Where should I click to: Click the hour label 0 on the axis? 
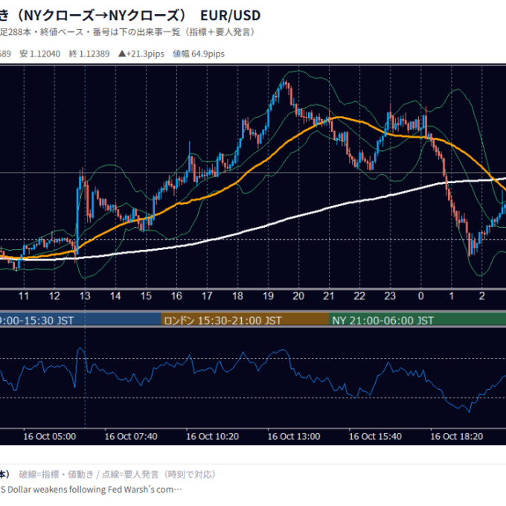pos(421,296)
